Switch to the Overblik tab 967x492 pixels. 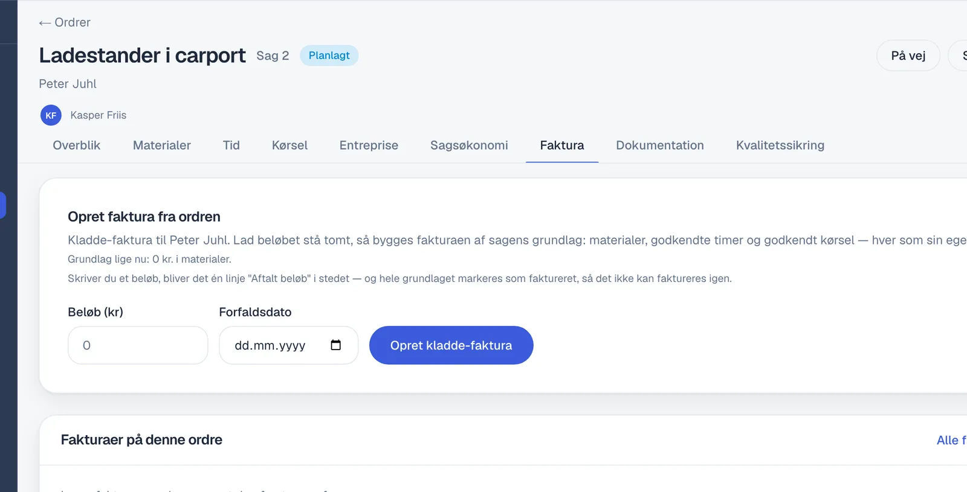click(77, 145)
